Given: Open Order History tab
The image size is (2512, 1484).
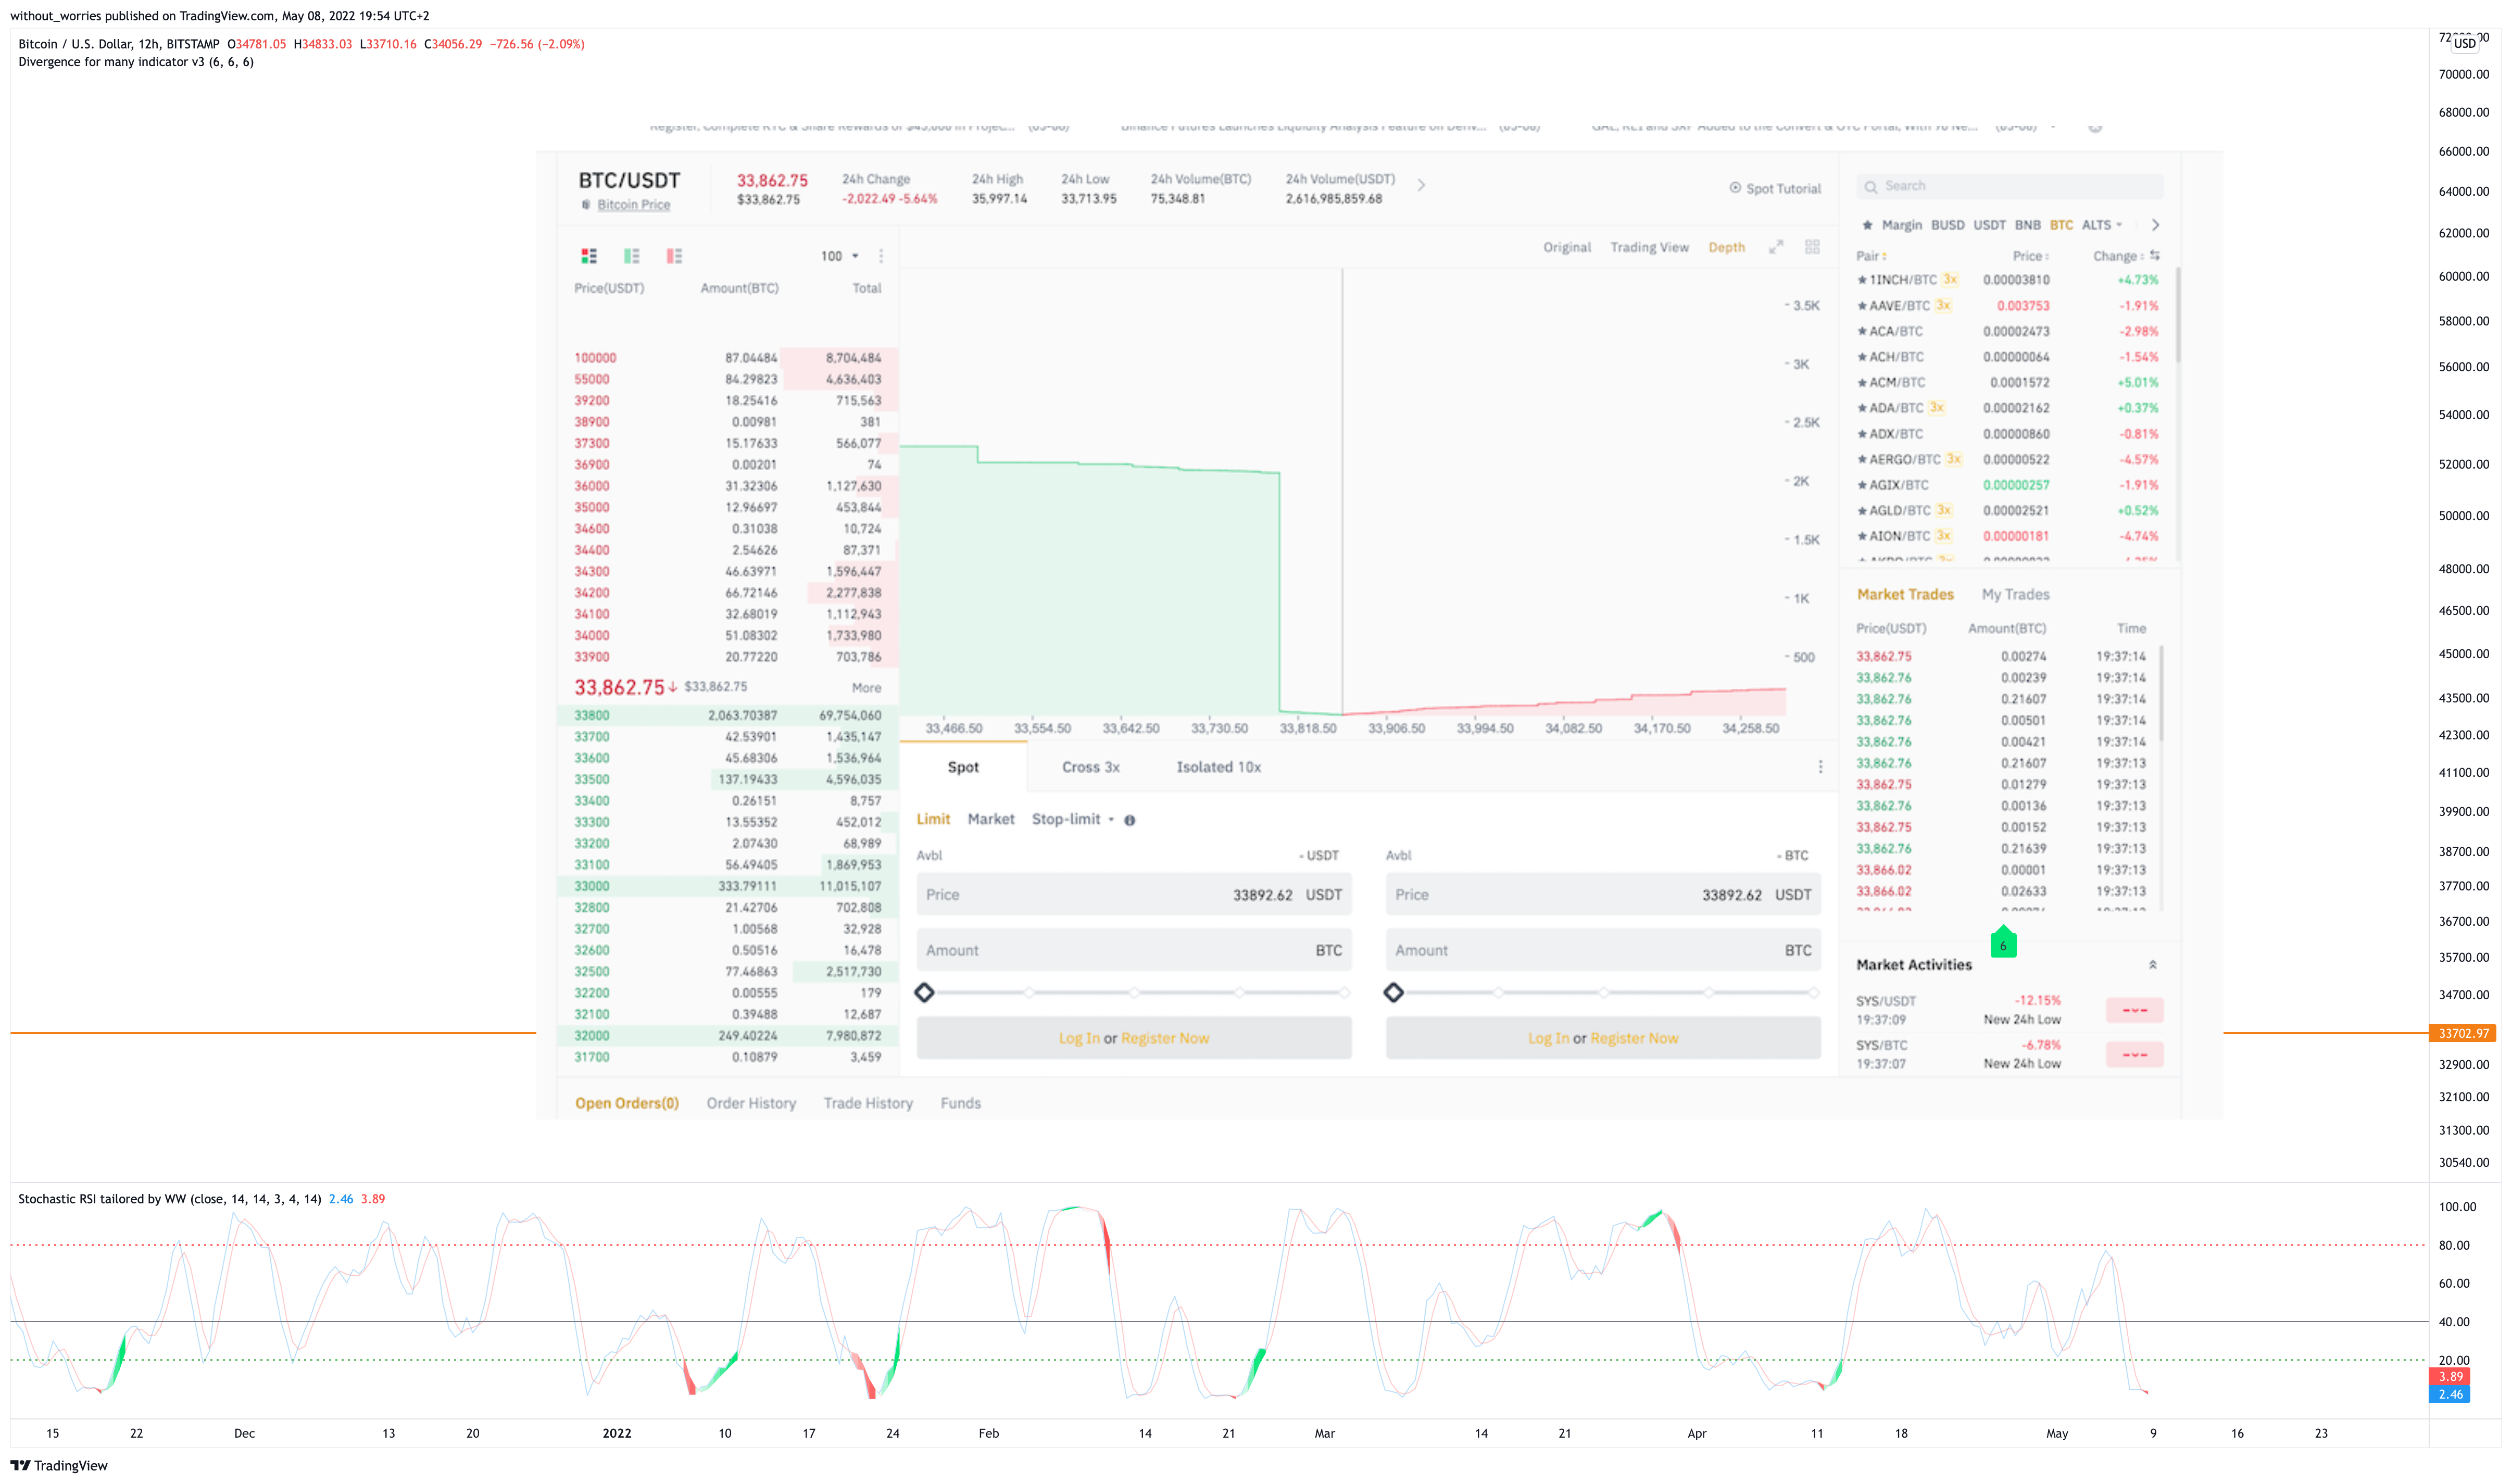Looking at the screenshot, I should 751,1103.
